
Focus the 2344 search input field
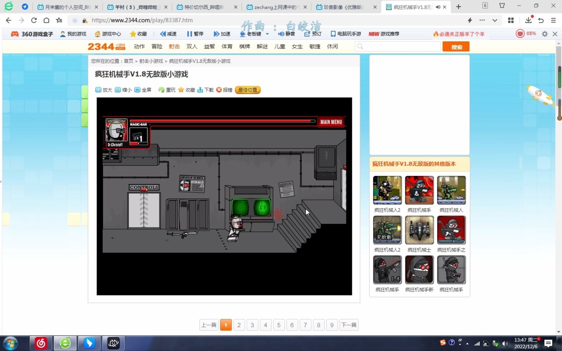pyautogui.click(x=398, y=46)
